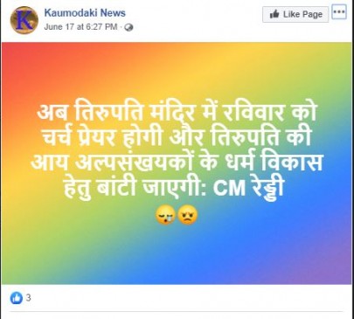This screenshot has width=354, height=319.
Task: Click the thumbs-up icon in Like Page
Action: tap(274, 14)
